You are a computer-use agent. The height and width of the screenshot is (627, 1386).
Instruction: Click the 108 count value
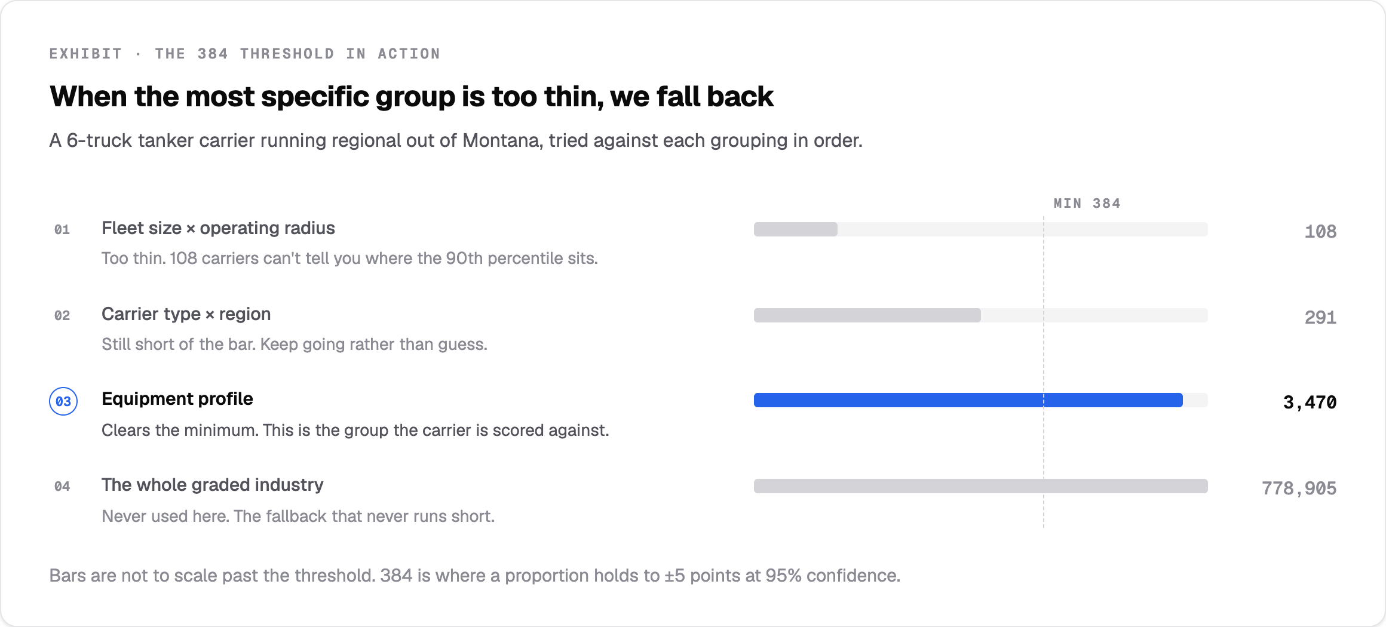click(x=1321, y=232)
